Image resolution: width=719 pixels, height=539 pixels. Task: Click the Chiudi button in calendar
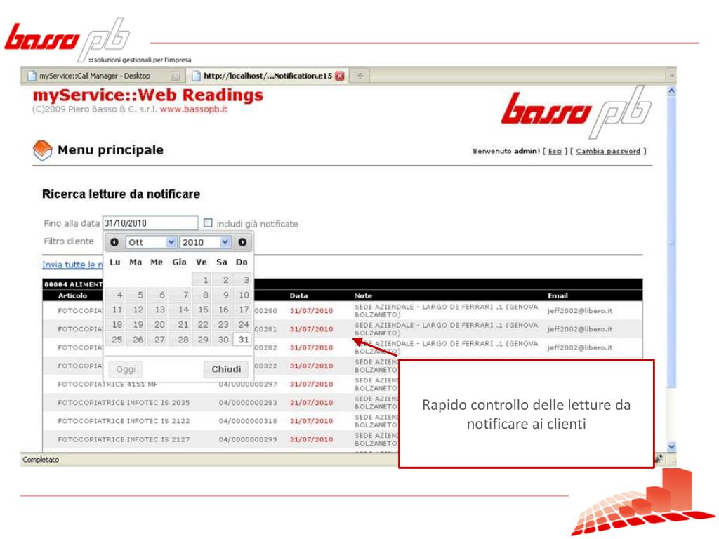(226, 369)
